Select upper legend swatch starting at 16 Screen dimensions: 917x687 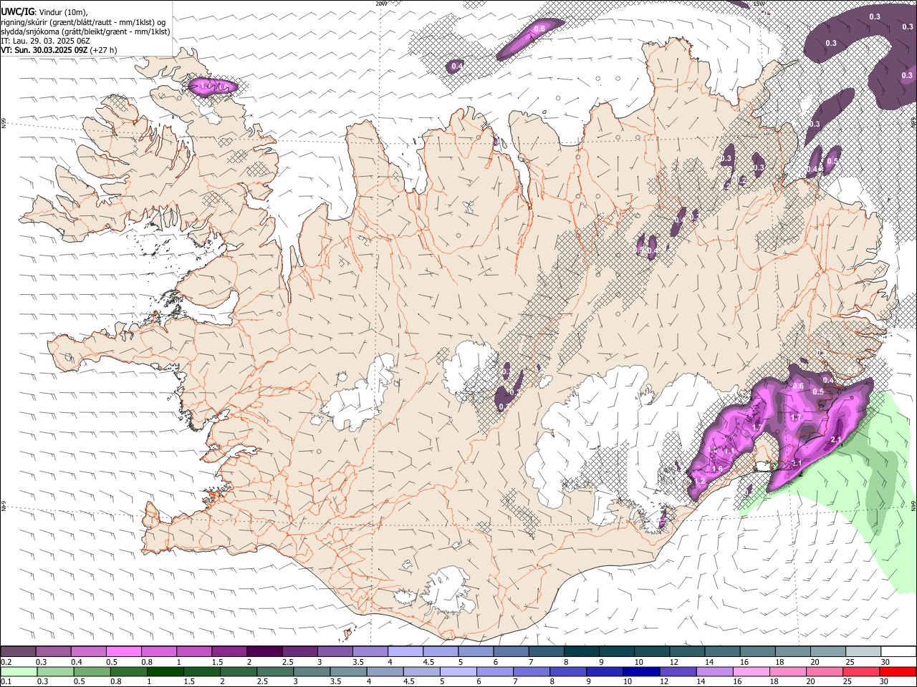[757, 651]
